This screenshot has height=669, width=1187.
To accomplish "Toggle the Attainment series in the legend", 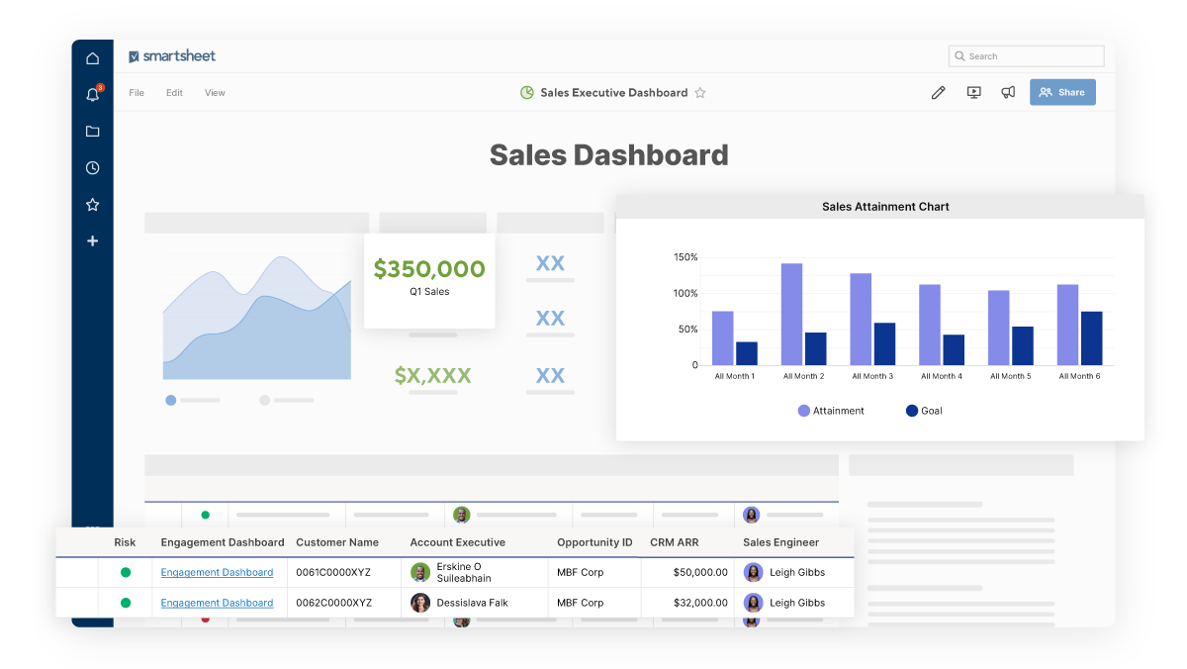I will pos(831,411).
